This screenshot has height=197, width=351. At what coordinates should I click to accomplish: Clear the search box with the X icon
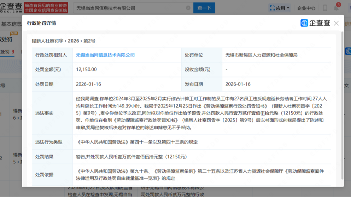[x=188, y=8]
